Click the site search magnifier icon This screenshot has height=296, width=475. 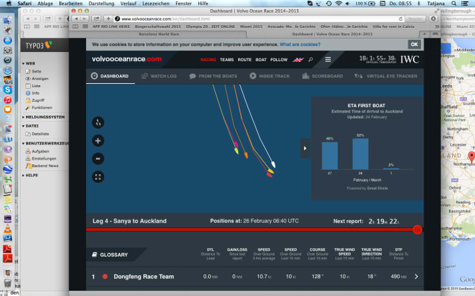pyautogui.click(x=310, y=59)
